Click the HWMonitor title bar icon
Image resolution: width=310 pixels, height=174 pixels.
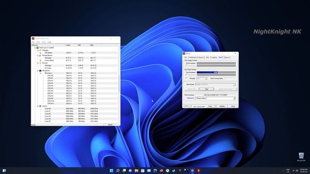point(33,38)
